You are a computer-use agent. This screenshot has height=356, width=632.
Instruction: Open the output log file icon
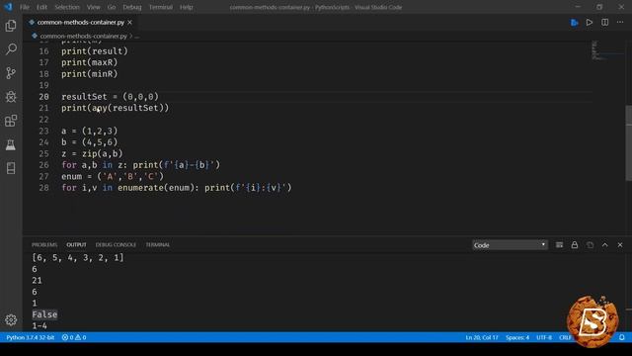click(x=590, y=245)
